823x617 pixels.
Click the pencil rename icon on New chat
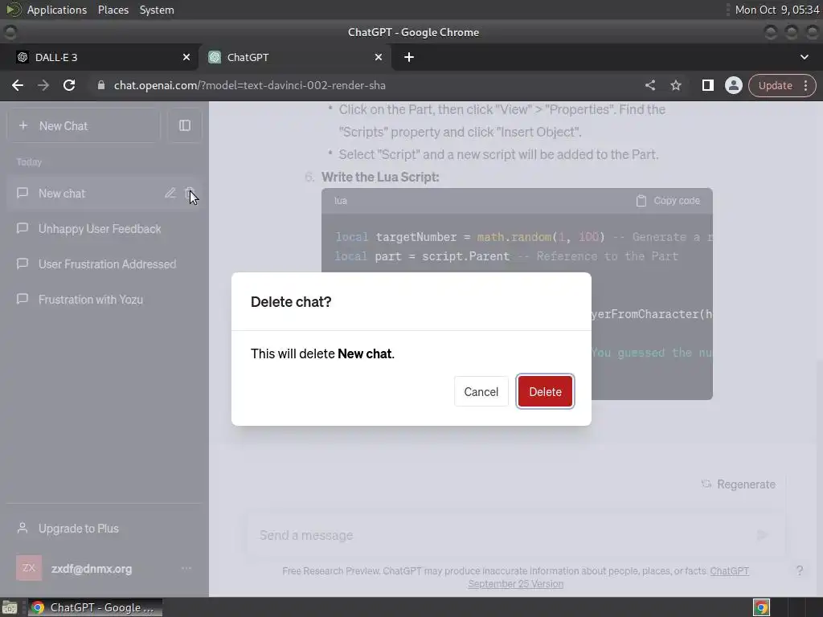170,193
